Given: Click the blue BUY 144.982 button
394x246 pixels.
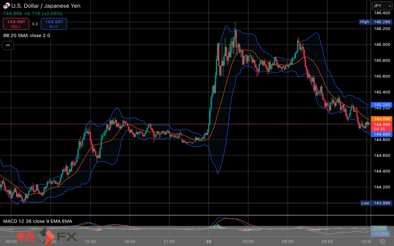Looking at the screenshot, I should [x=54, y=24].
